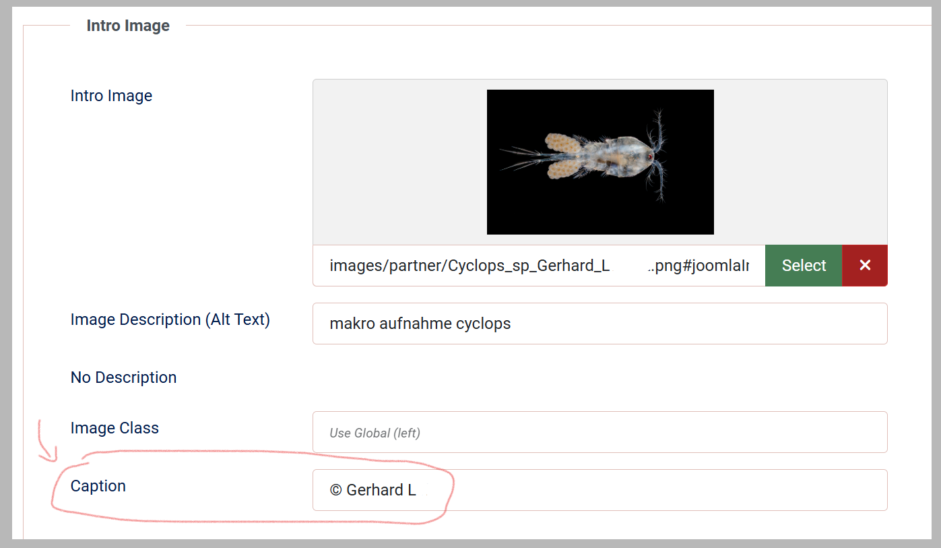Click the 'makro aufnahme cyclops' text
941x548 pixels.
point(420,324)
